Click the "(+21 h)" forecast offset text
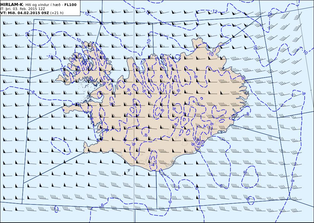Screen dimensions: 314x223 click(x=57, y=13)
